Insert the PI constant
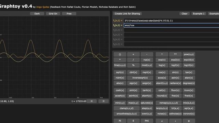 (120, 121)
